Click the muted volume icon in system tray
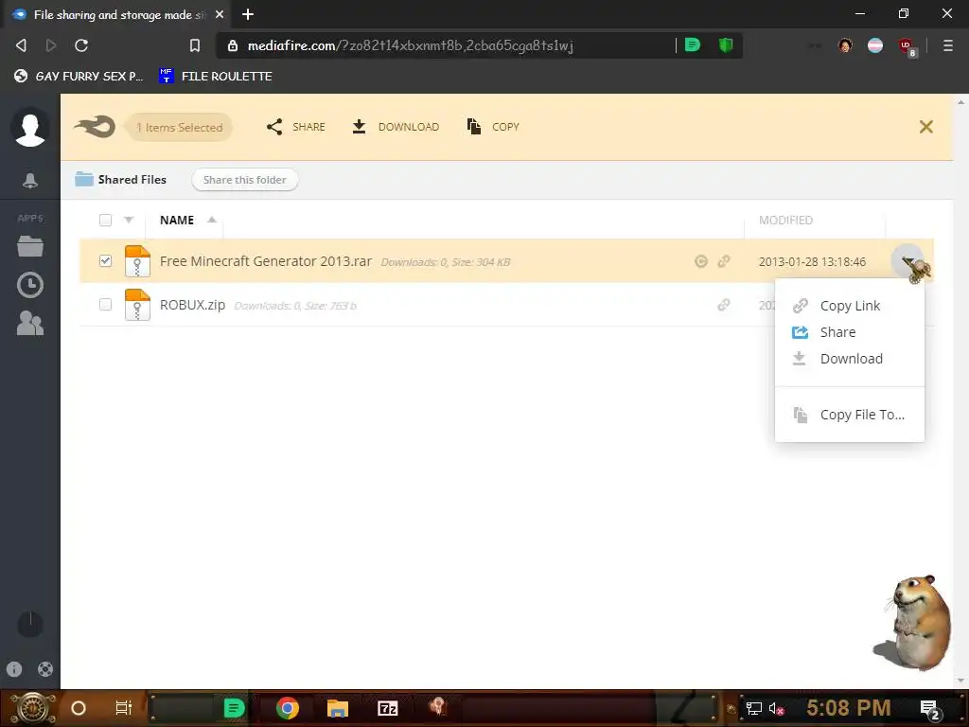Image resolution: width=969 pixels, height=727 pixels. coord(776,708)
